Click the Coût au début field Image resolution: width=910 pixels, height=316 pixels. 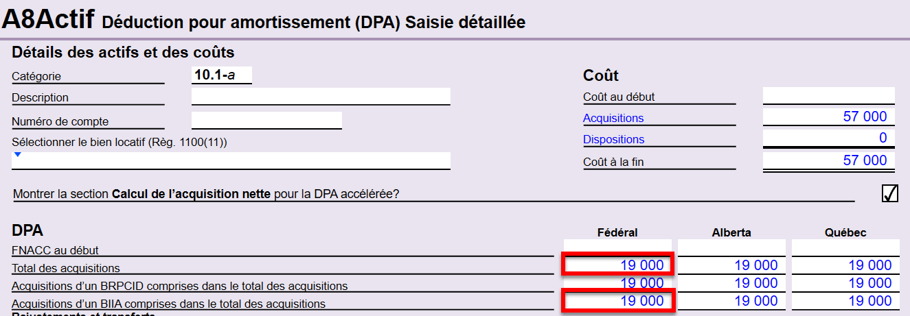coord(828,95)
